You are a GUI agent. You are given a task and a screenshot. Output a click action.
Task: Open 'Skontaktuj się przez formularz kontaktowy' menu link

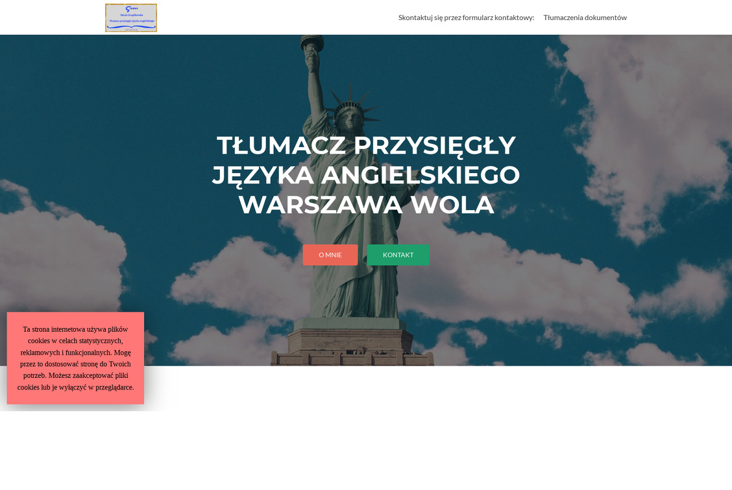(466, 17)
